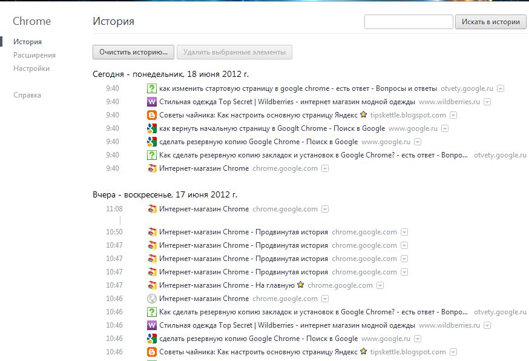The width and height of the screenshot is (529, 361).
Task: Click 'www.google.ru' domain beside 'как вернуть начальную страницу'
Action: click(413, 128)
